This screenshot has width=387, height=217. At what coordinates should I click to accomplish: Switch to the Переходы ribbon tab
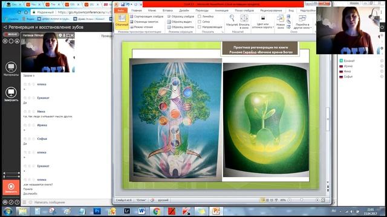tap(202, 11)
